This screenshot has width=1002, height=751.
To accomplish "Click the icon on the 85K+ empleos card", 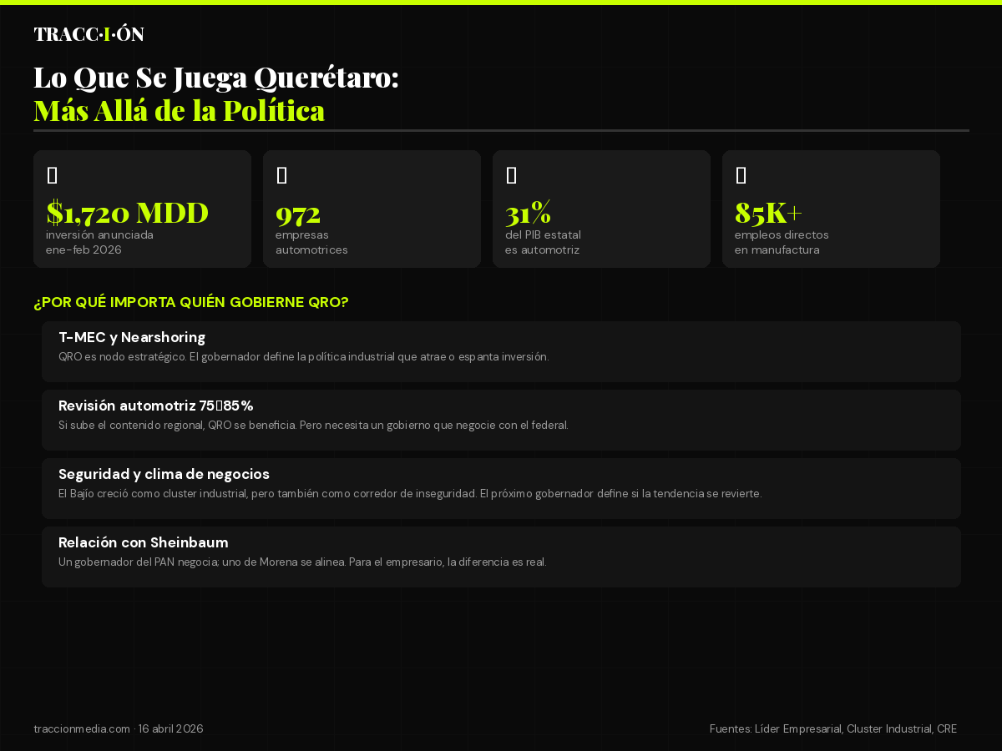I will click(740, 174).
